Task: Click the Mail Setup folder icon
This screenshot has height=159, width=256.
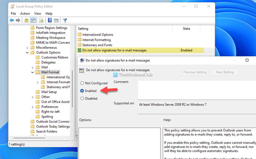Action: click(x=38, y=92)
